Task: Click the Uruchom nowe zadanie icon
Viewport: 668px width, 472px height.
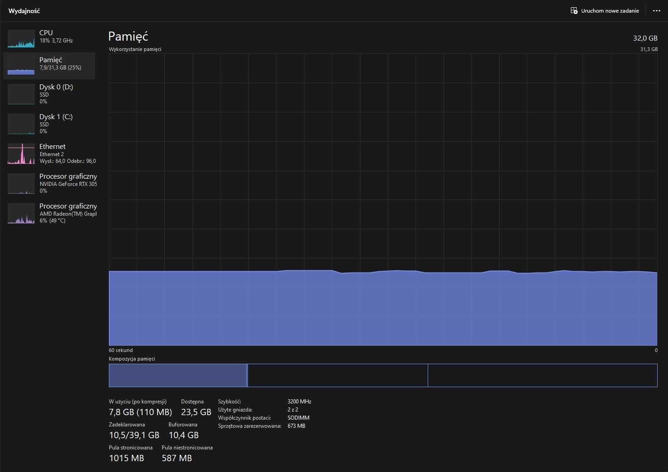Action: pyautogui.click(x=574, y=11)
